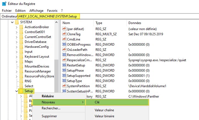This screenshot has height=120, width=199.
Task: Choose Nouveau in the context menu
Action: 59,102
